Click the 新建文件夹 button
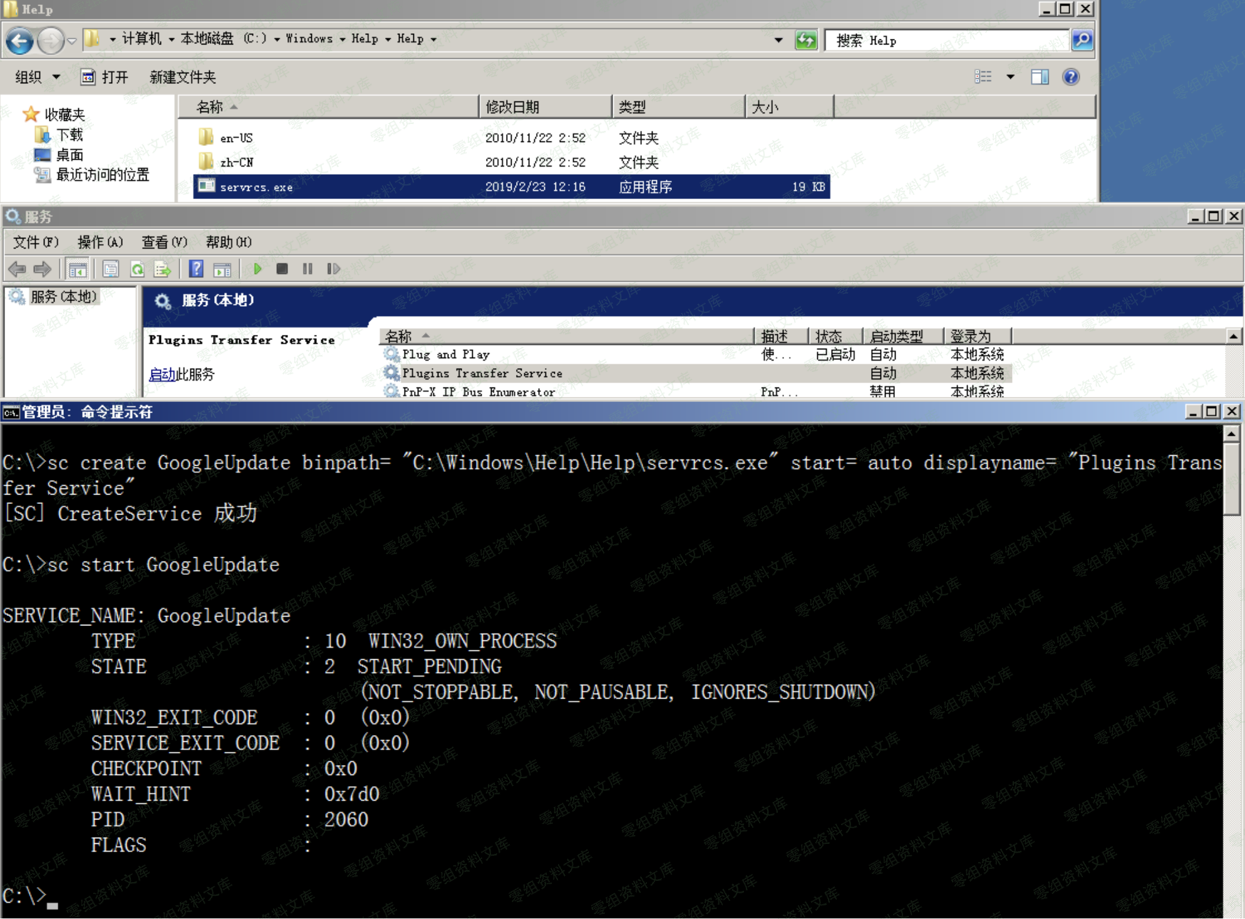The image size is (1245, 919). (182, 77)
